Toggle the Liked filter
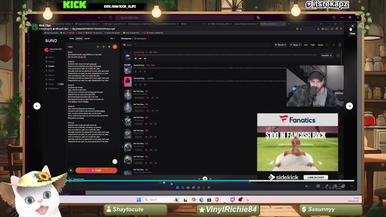Screen dimensions: 386x217 tap(306, 45)
